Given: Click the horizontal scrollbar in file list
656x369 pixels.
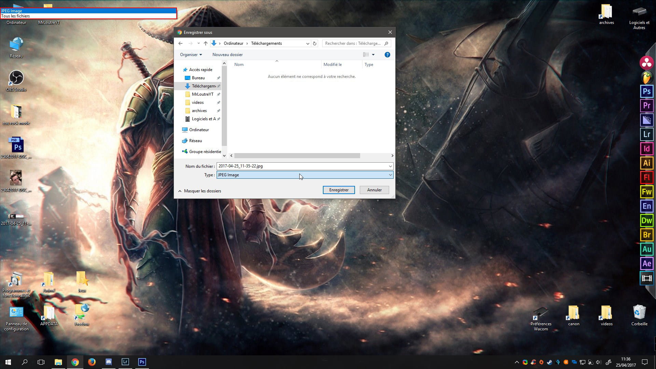Looking at the screenshot, I should 297,156.
